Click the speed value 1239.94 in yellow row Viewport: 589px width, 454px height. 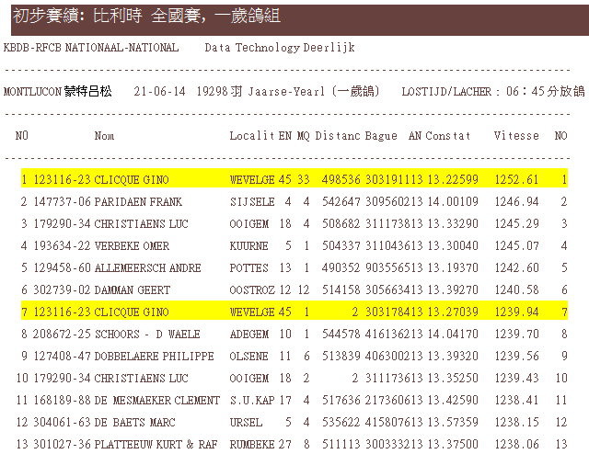(x=515, y=312)
